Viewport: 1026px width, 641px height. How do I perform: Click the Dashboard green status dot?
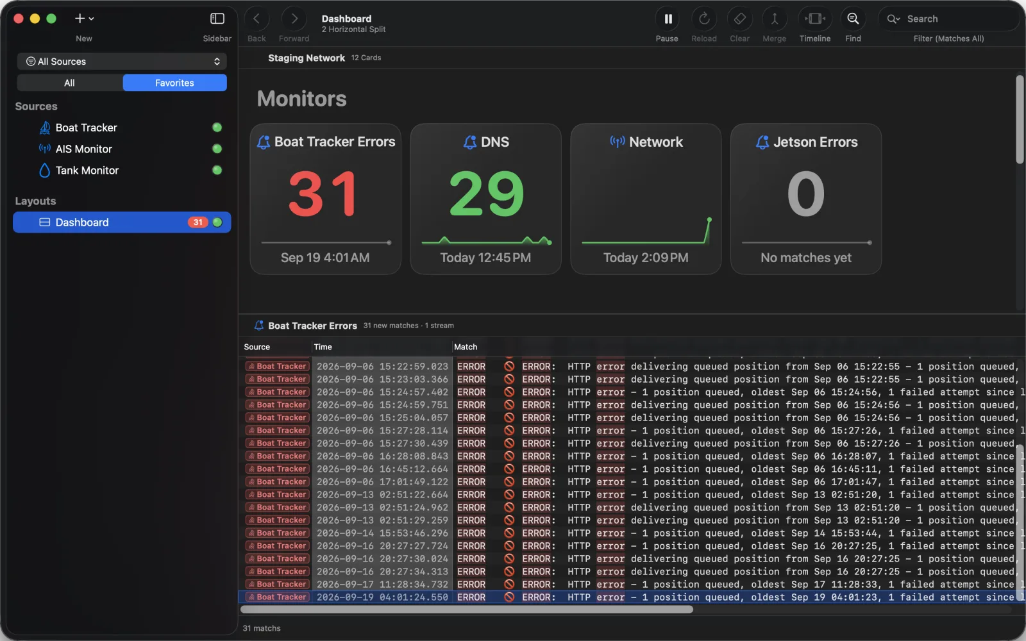tap(217, 222)
